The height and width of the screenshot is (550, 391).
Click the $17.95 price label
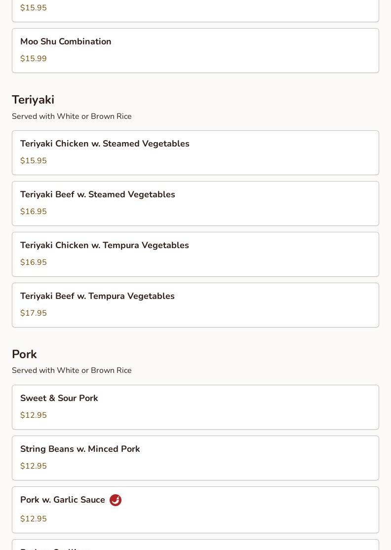click(34, 313)
